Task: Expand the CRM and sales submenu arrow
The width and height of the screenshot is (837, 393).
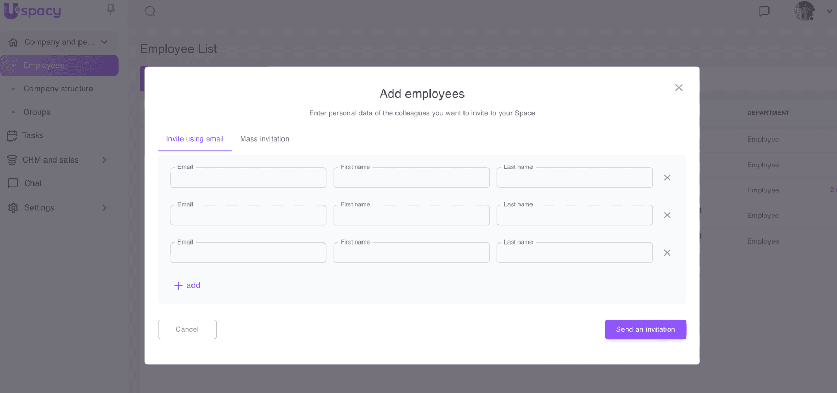Action: coord(104,160)
